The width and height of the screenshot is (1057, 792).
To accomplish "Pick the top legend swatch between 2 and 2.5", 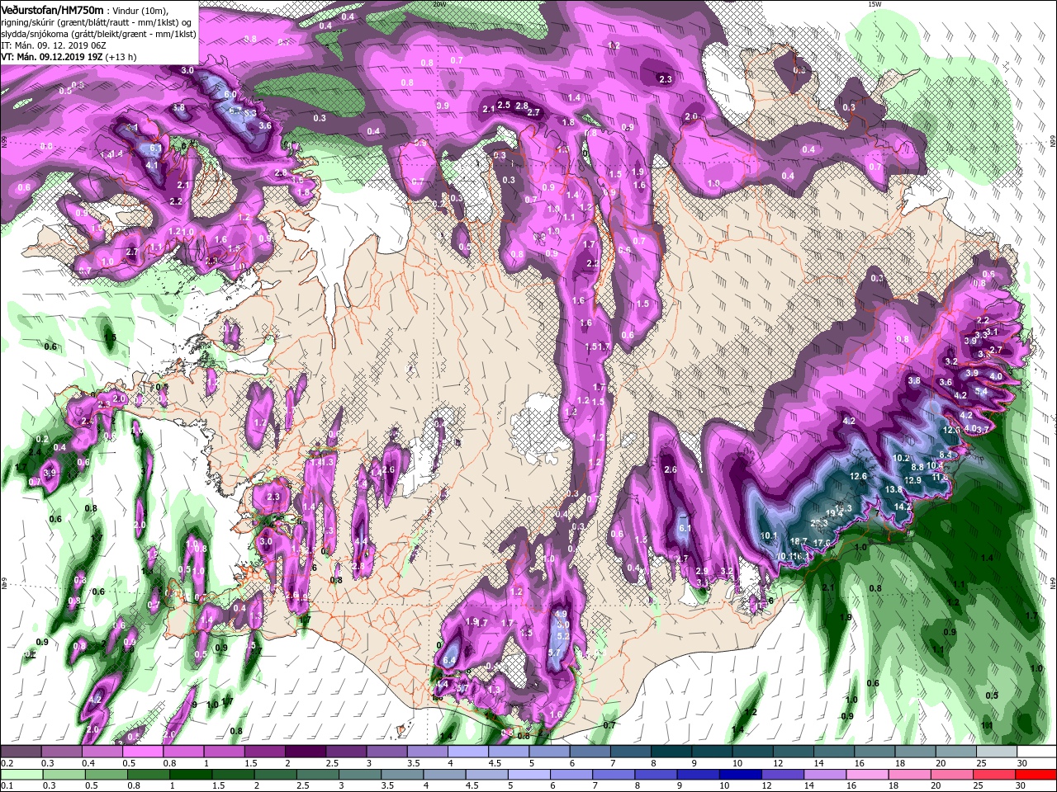I will pos(305,752).
